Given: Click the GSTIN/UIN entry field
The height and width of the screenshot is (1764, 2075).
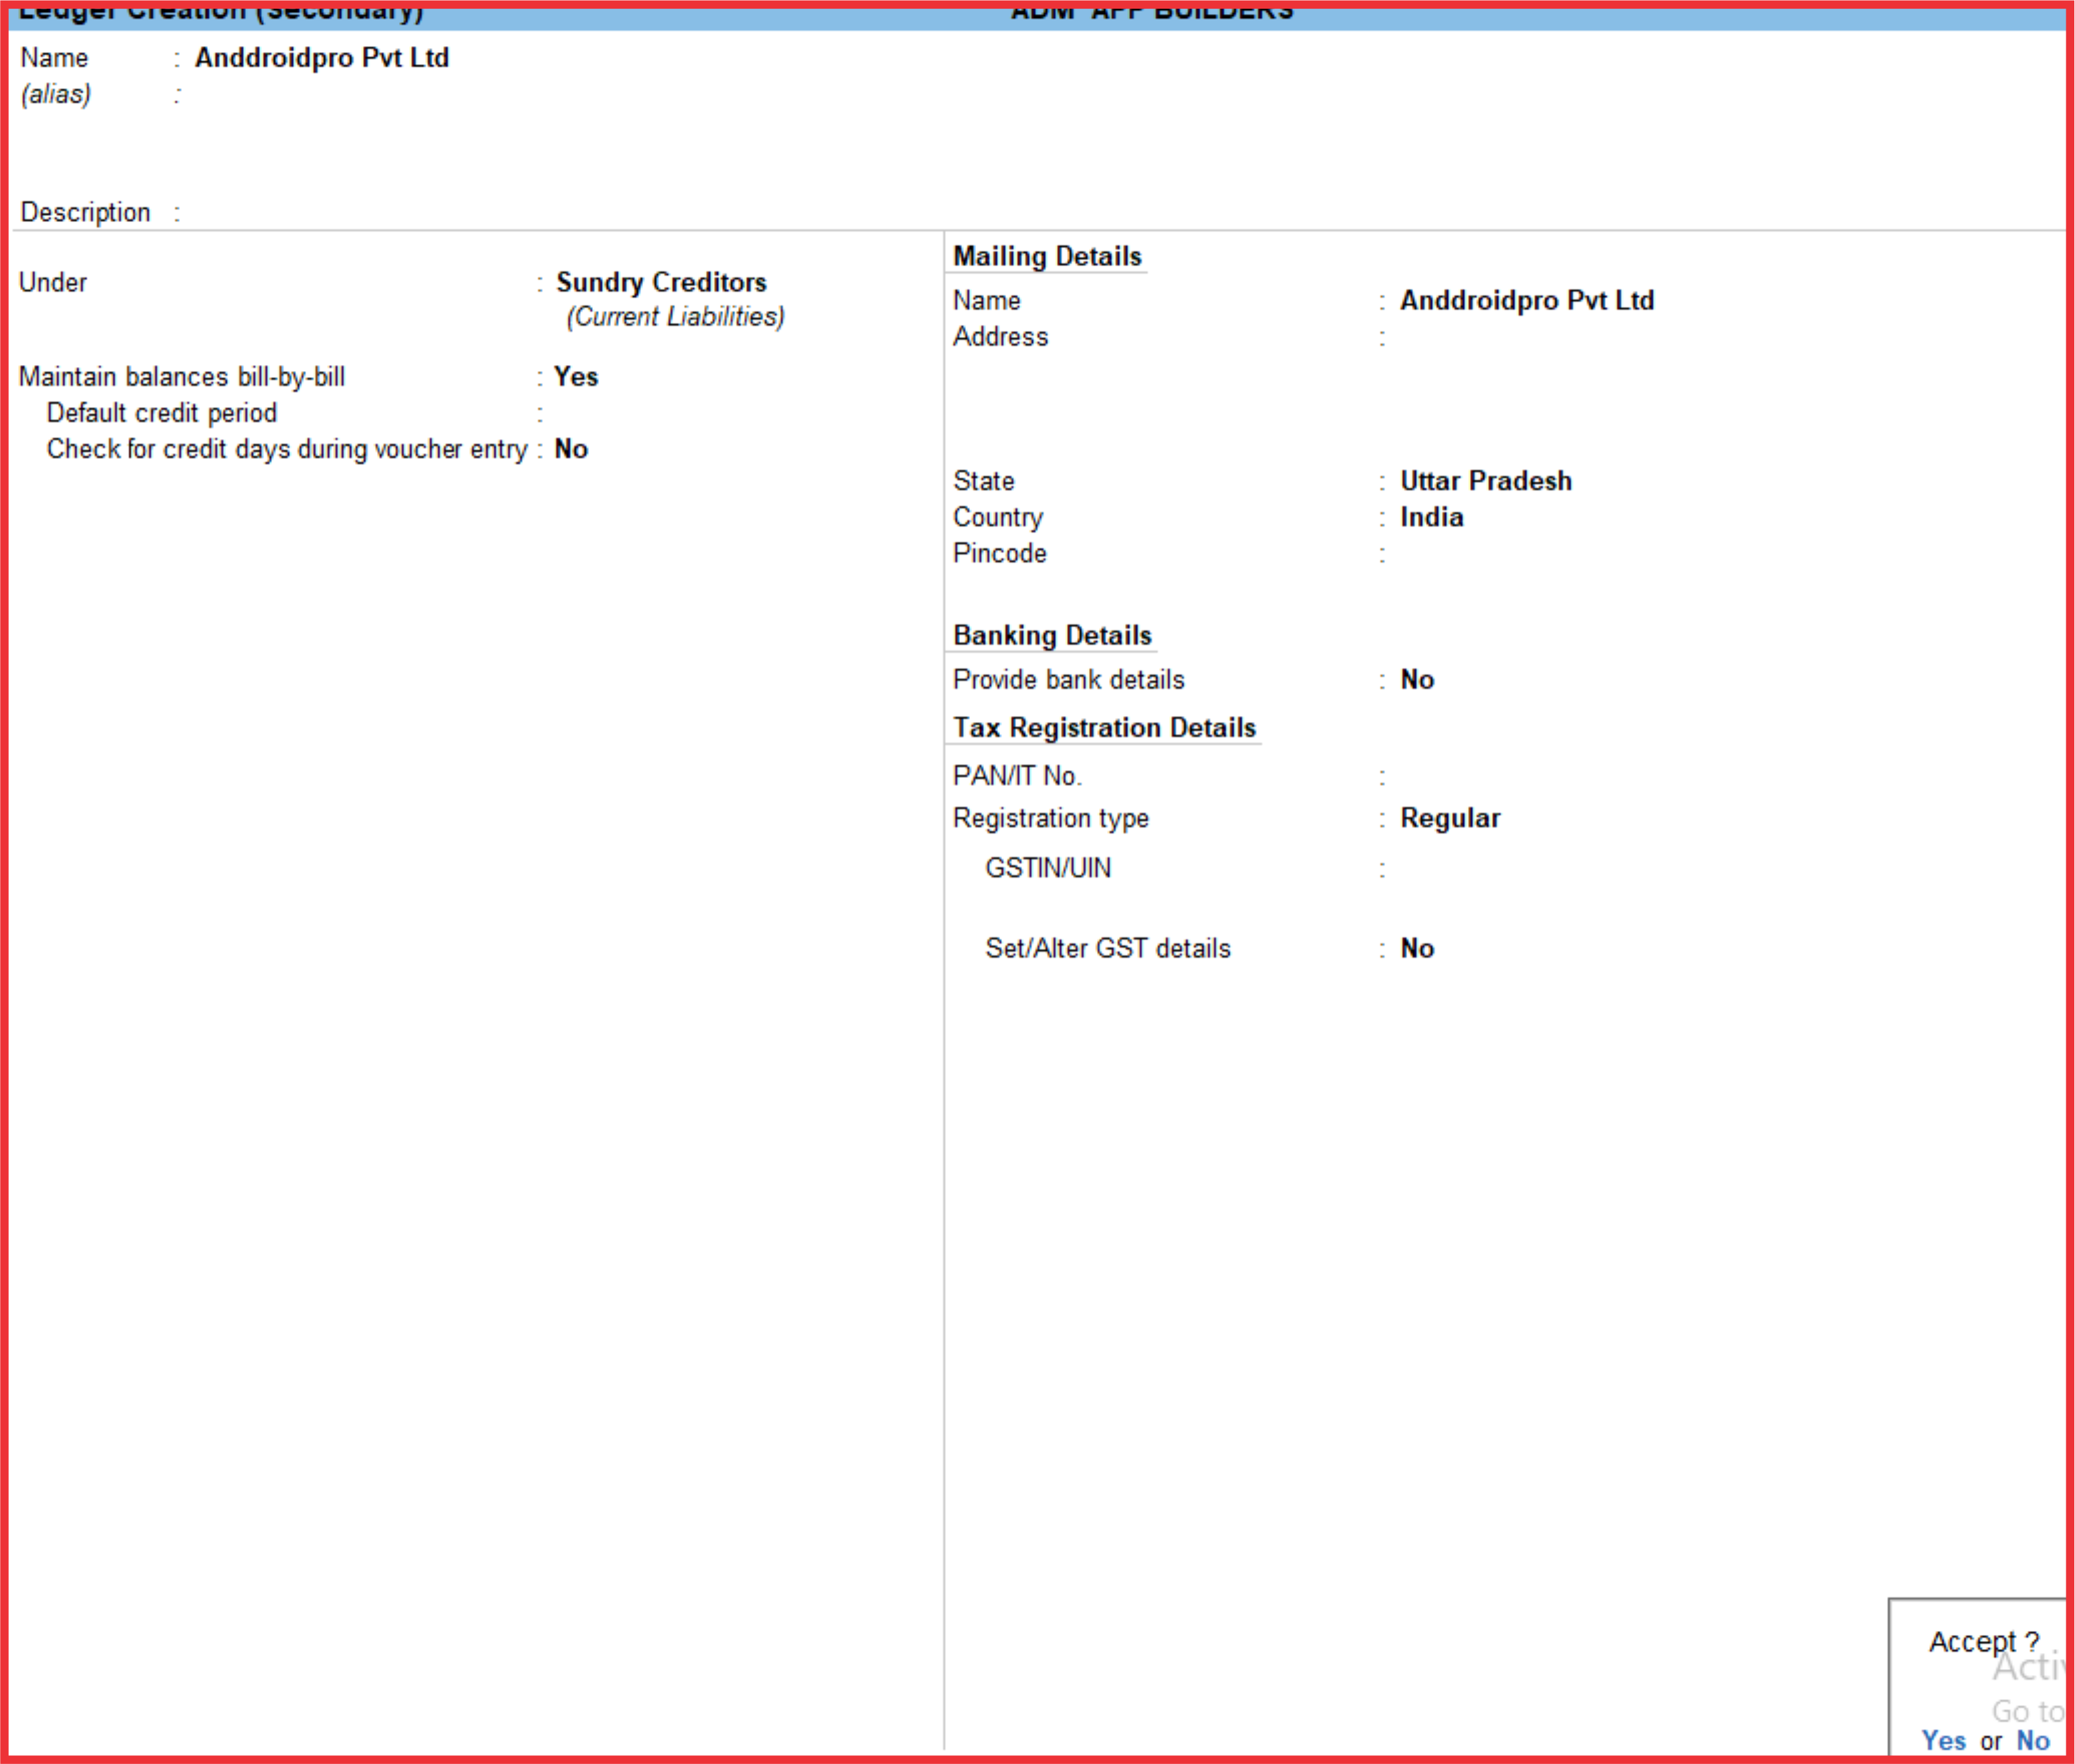Looking at the screenshot, I should pyautogui.click(x=1450, y=868).
